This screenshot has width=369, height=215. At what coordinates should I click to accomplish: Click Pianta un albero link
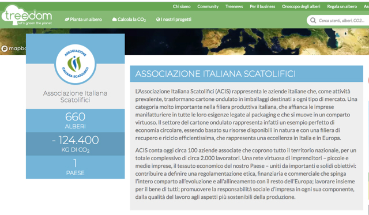(x=83, y=19)
